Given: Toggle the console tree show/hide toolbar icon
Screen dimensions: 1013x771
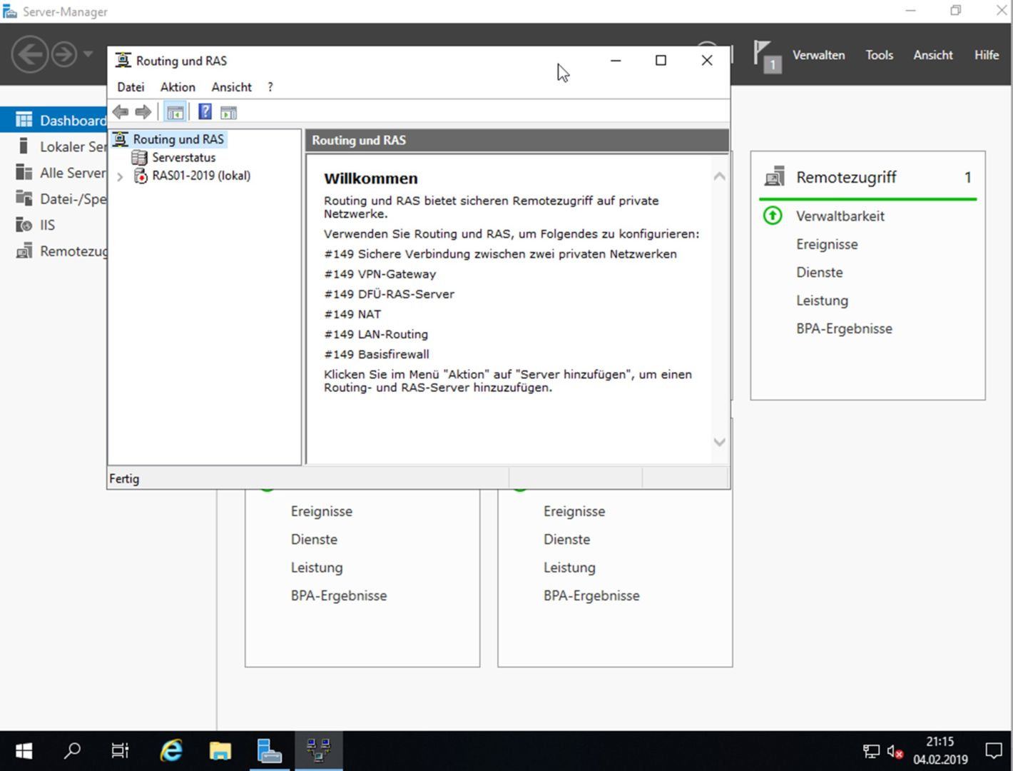Looking at the screenshot, I should [175, 112].
